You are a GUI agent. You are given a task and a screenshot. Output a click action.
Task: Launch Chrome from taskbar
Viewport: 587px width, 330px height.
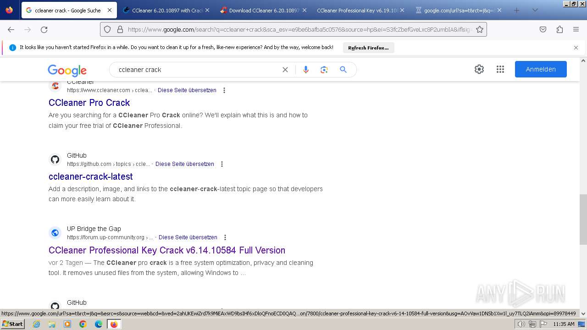[x=83, y=324]
